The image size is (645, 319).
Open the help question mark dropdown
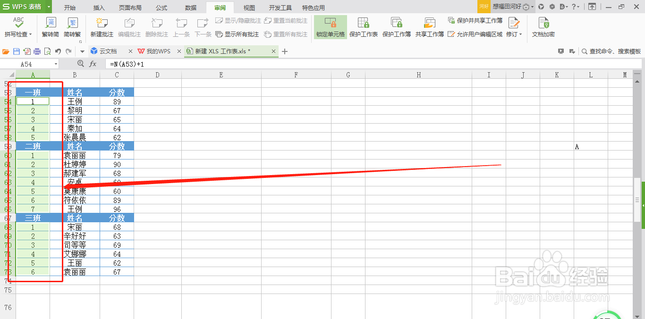[576, 7]
